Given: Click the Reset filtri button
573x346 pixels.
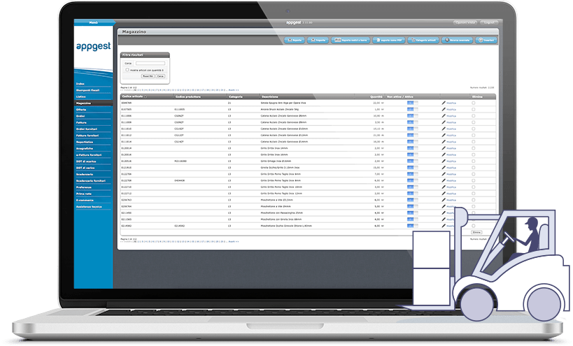Looking at the screenshot, I should pos(146,75).
